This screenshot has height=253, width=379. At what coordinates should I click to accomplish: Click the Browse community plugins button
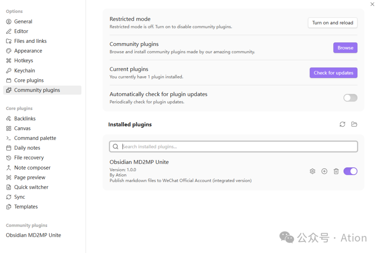[345, 48]
